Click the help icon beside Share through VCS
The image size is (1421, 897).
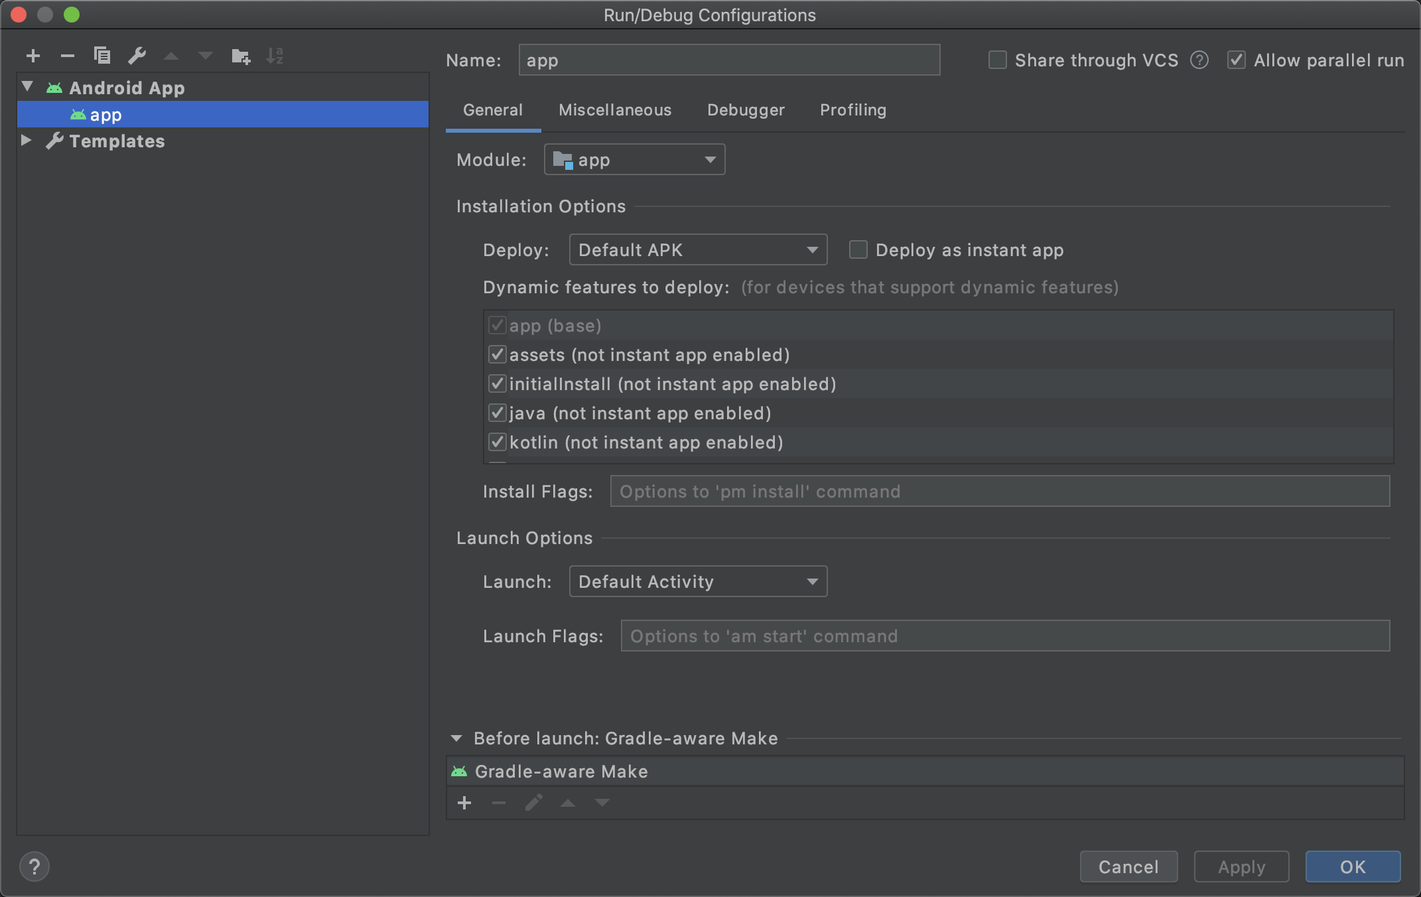[x=1199, y=60]
